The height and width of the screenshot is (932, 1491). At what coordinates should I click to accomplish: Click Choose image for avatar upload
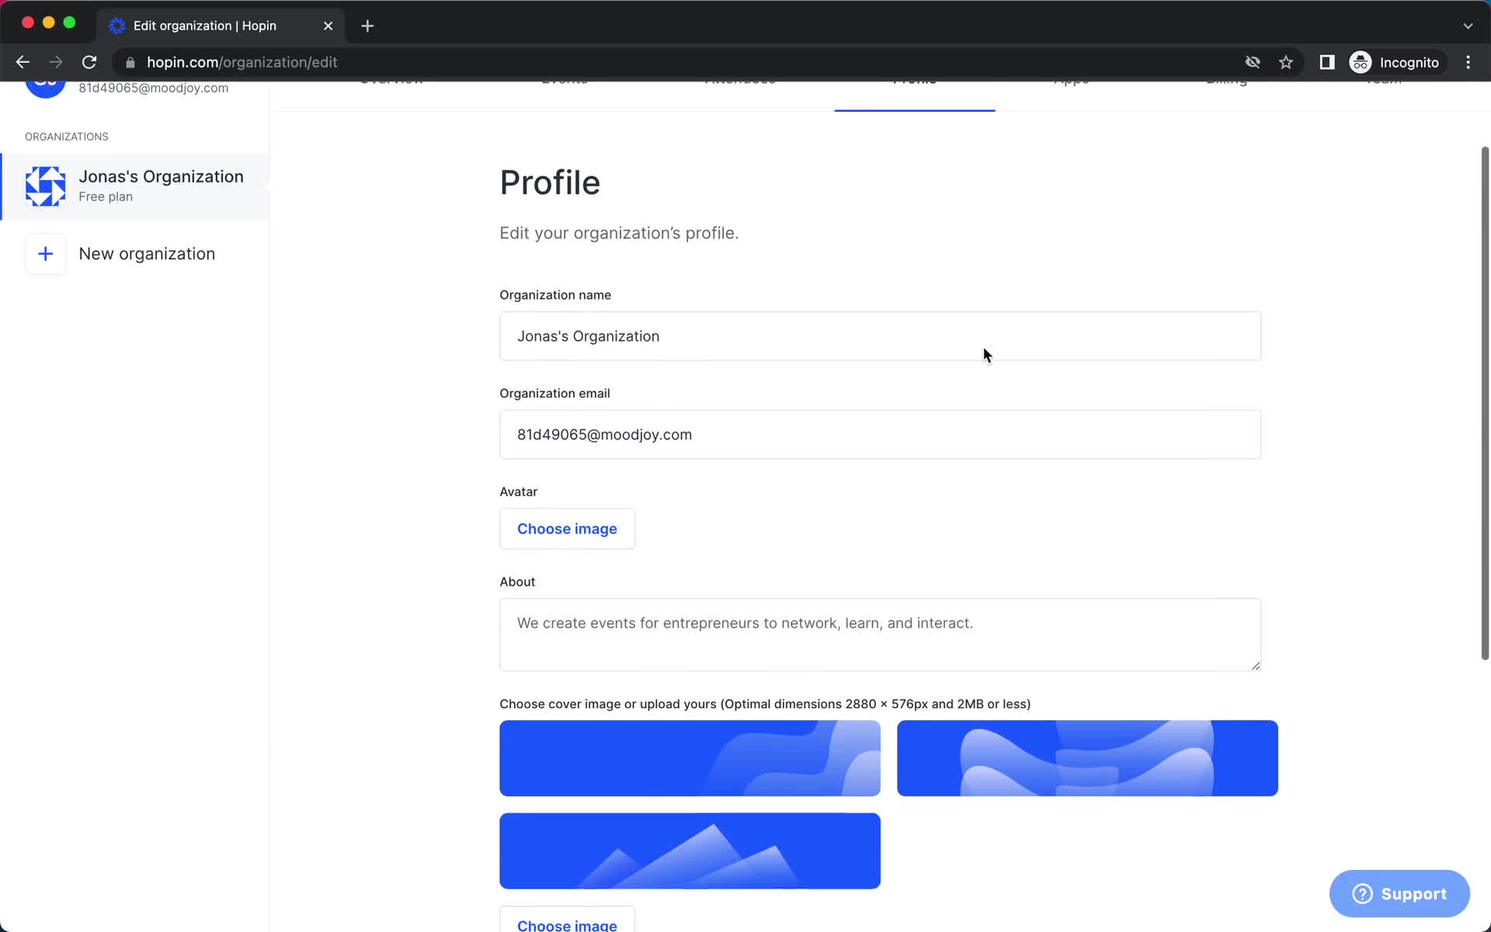tap(567, 528)
